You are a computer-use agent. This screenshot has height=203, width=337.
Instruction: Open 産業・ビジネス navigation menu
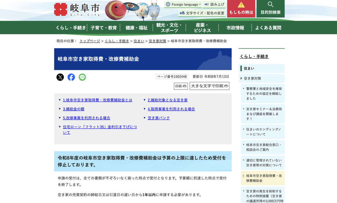tap(202, 28)
